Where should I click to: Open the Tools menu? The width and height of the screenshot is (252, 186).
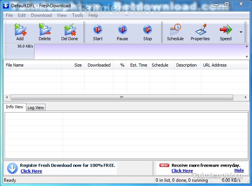[x=77, y=15]
